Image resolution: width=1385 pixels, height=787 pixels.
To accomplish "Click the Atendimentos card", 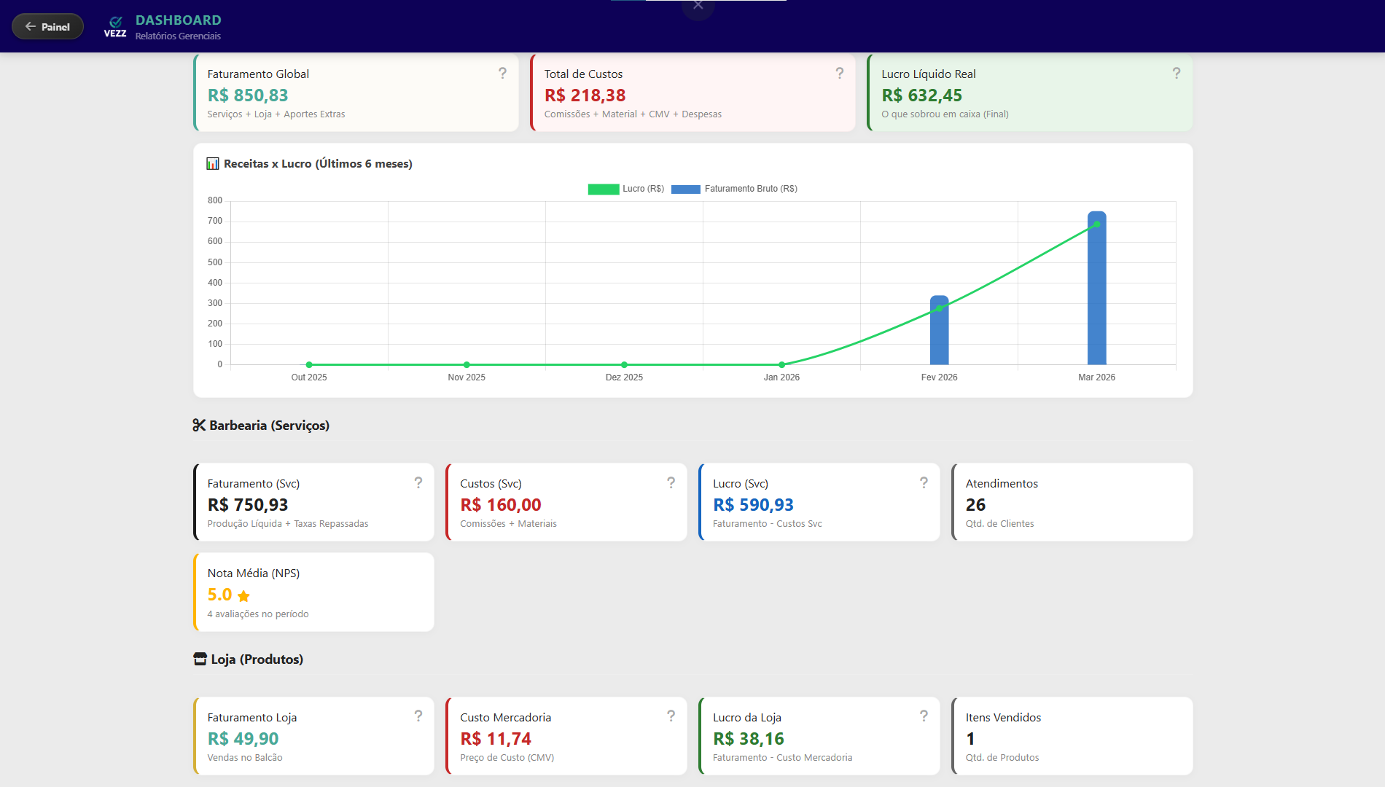I will coord(1072,502).
